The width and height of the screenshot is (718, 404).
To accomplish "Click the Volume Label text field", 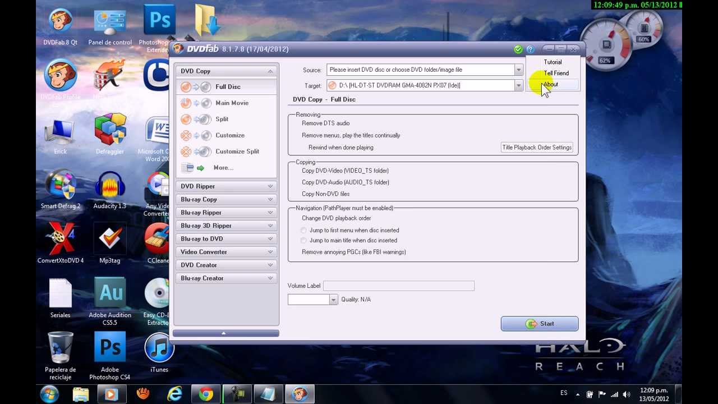I will coord(399,286).
